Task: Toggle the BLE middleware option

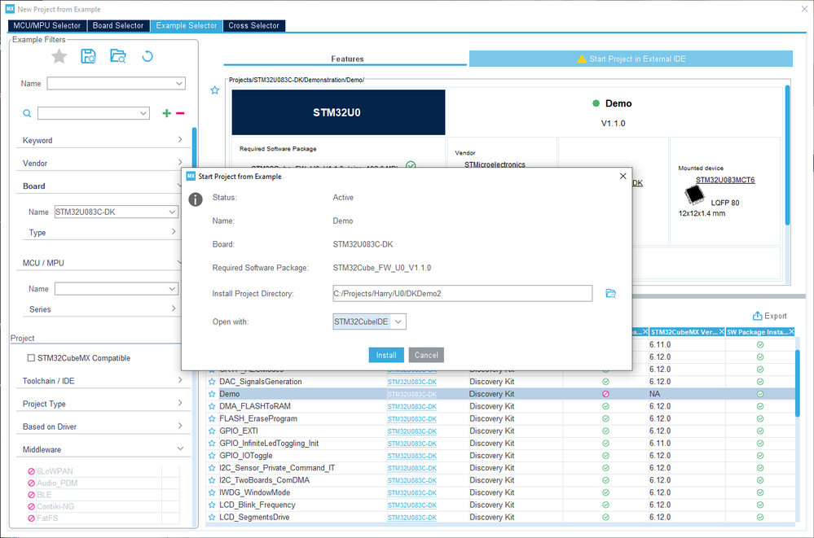Action: pos(31,495)
